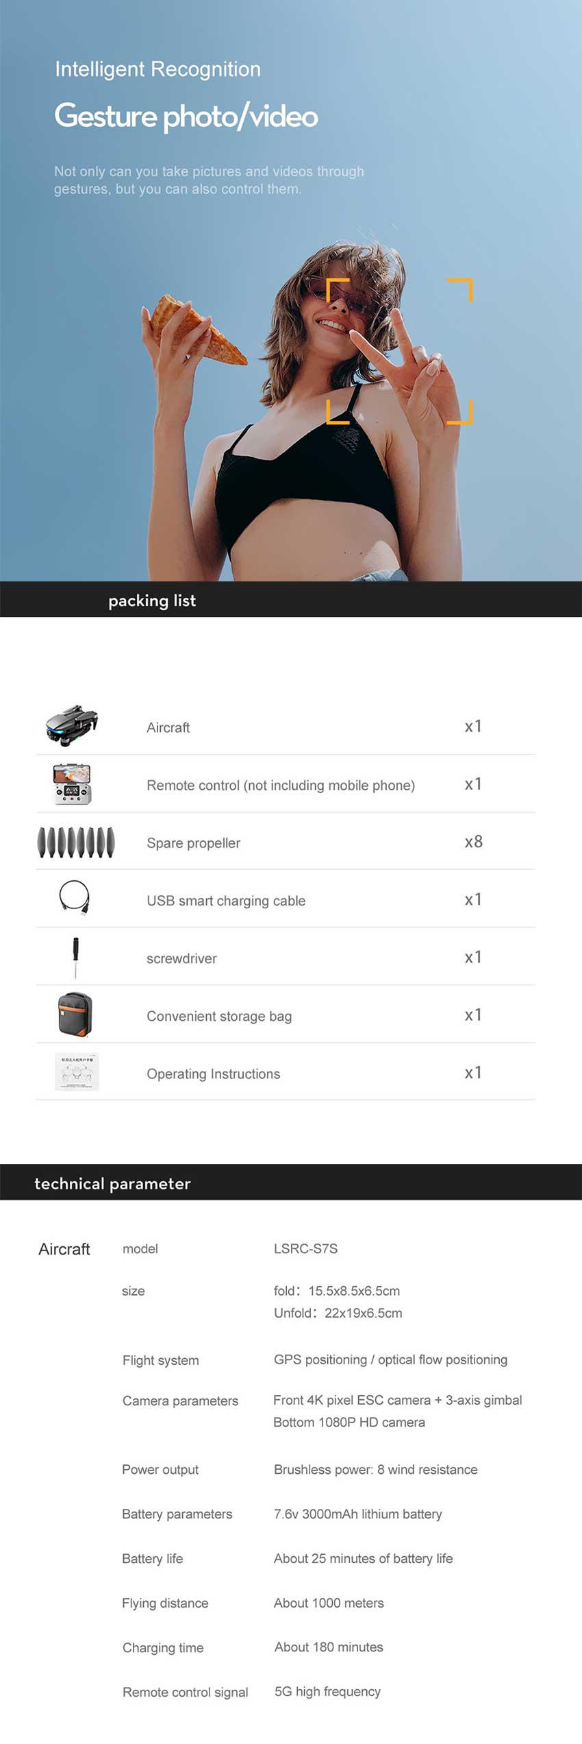
Task: Click the 'Gesture photo/video' heading
Action: (186, 116)
